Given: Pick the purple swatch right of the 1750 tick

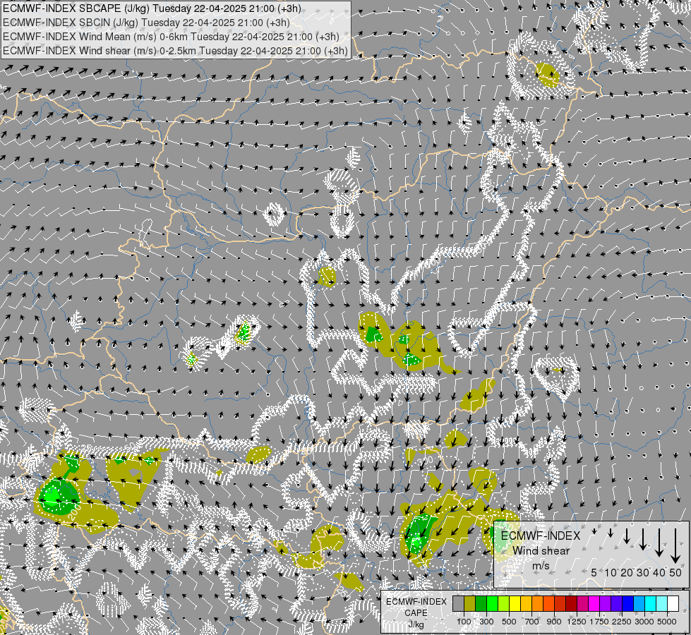Looking at the screenshot, I should click(606, 603).
